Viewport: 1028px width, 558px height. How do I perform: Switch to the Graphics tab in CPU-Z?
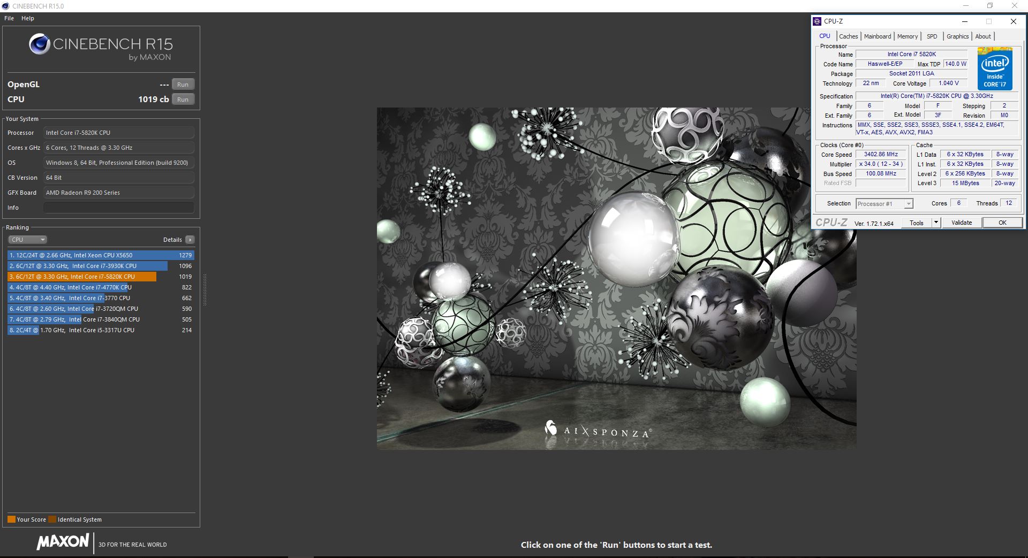(x=957, y=36)
